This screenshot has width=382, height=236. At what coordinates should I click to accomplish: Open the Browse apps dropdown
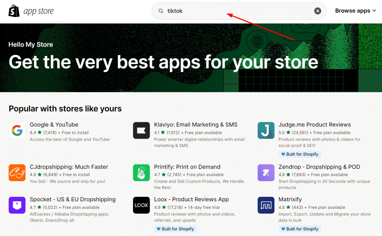(x=356, y=11)
